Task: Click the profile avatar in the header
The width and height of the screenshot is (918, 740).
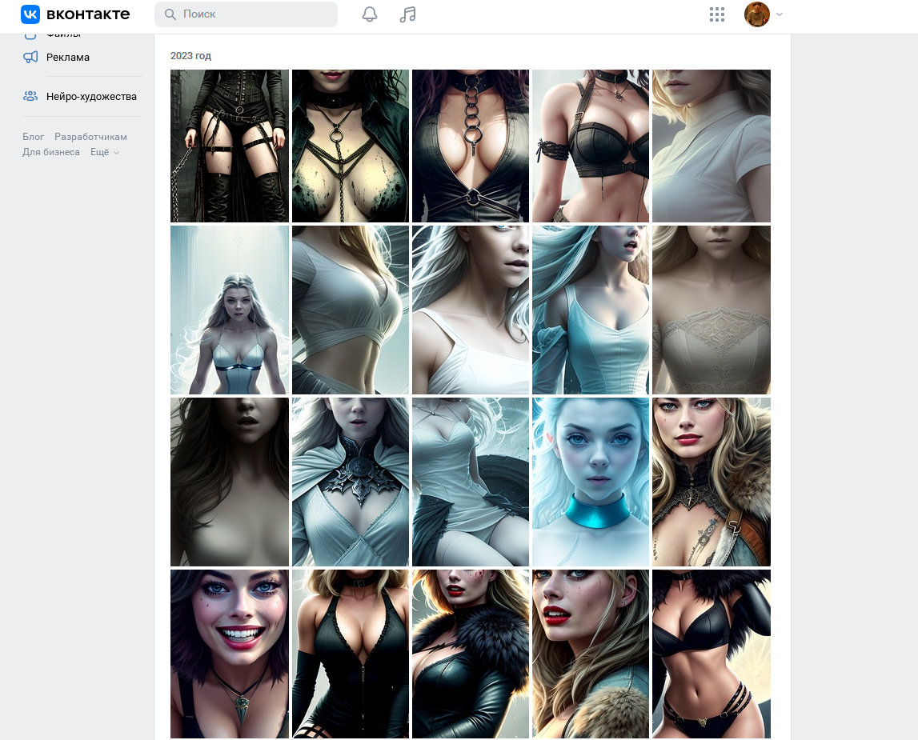Action: pyautogui.click(x=756, y=14)
